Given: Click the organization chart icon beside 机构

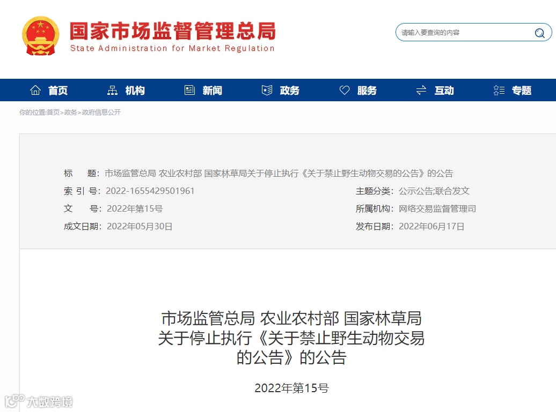Looking at the screenshot, I should point(112,90).
